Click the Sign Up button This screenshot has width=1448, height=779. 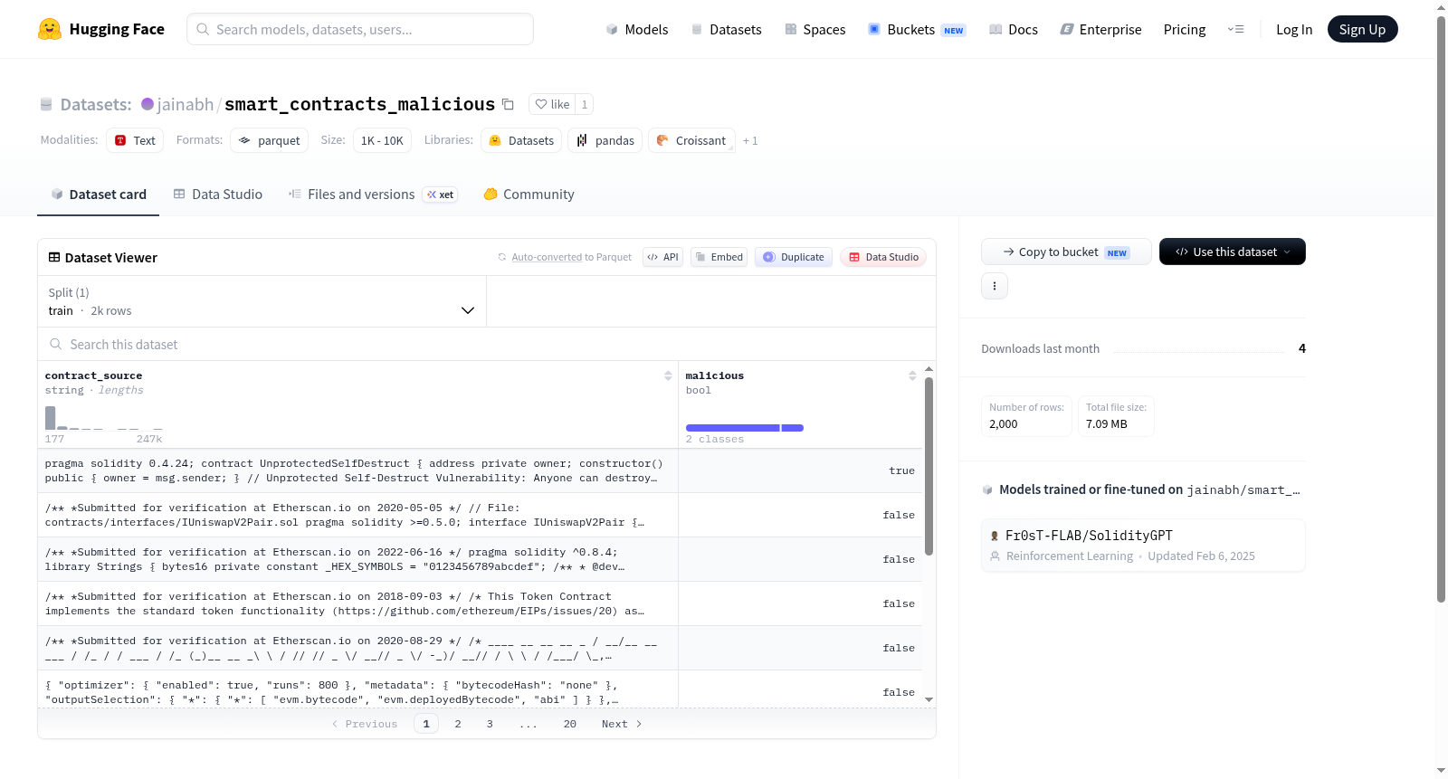coord(1362,29)
